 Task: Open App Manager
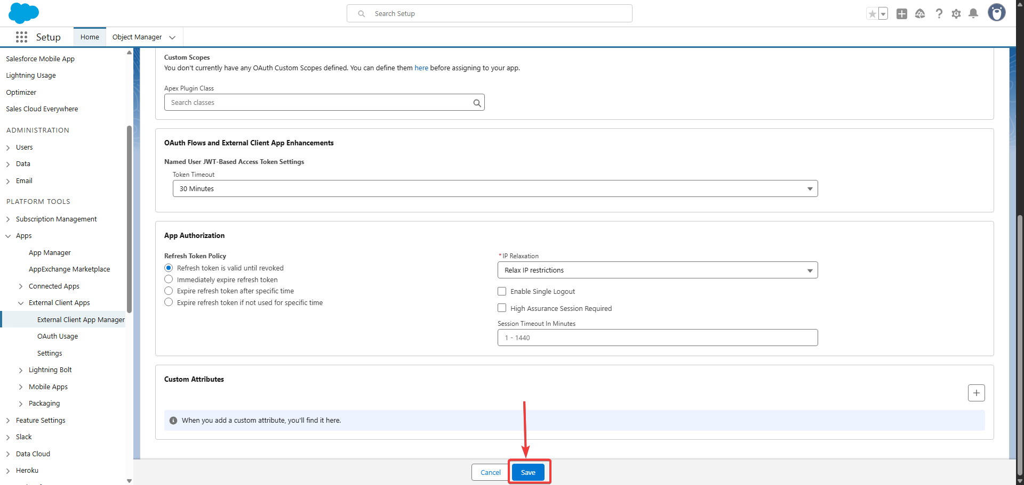50,252
